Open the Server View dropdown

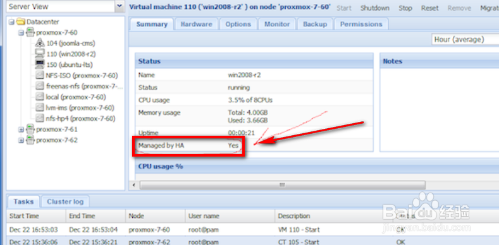tap(120, 6)
